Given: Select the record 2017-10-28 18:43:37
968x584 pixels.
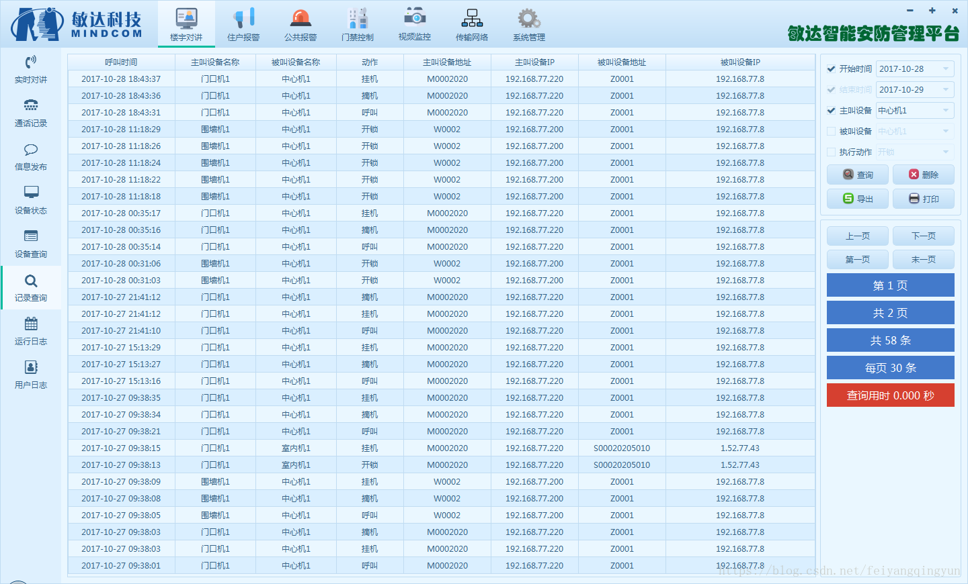Looking at the screenshot, I should click(441, 79).
